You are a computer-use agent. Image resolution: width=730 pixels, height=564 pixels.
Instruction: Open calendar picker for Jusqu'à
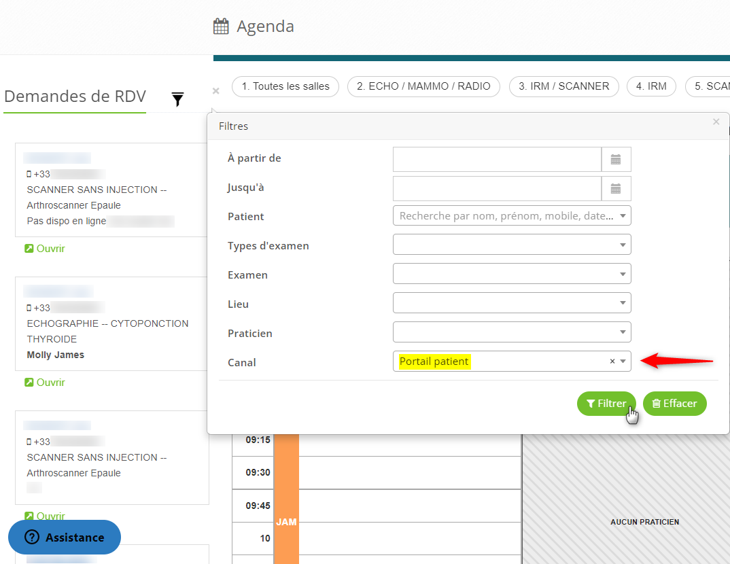pos(616,189)
